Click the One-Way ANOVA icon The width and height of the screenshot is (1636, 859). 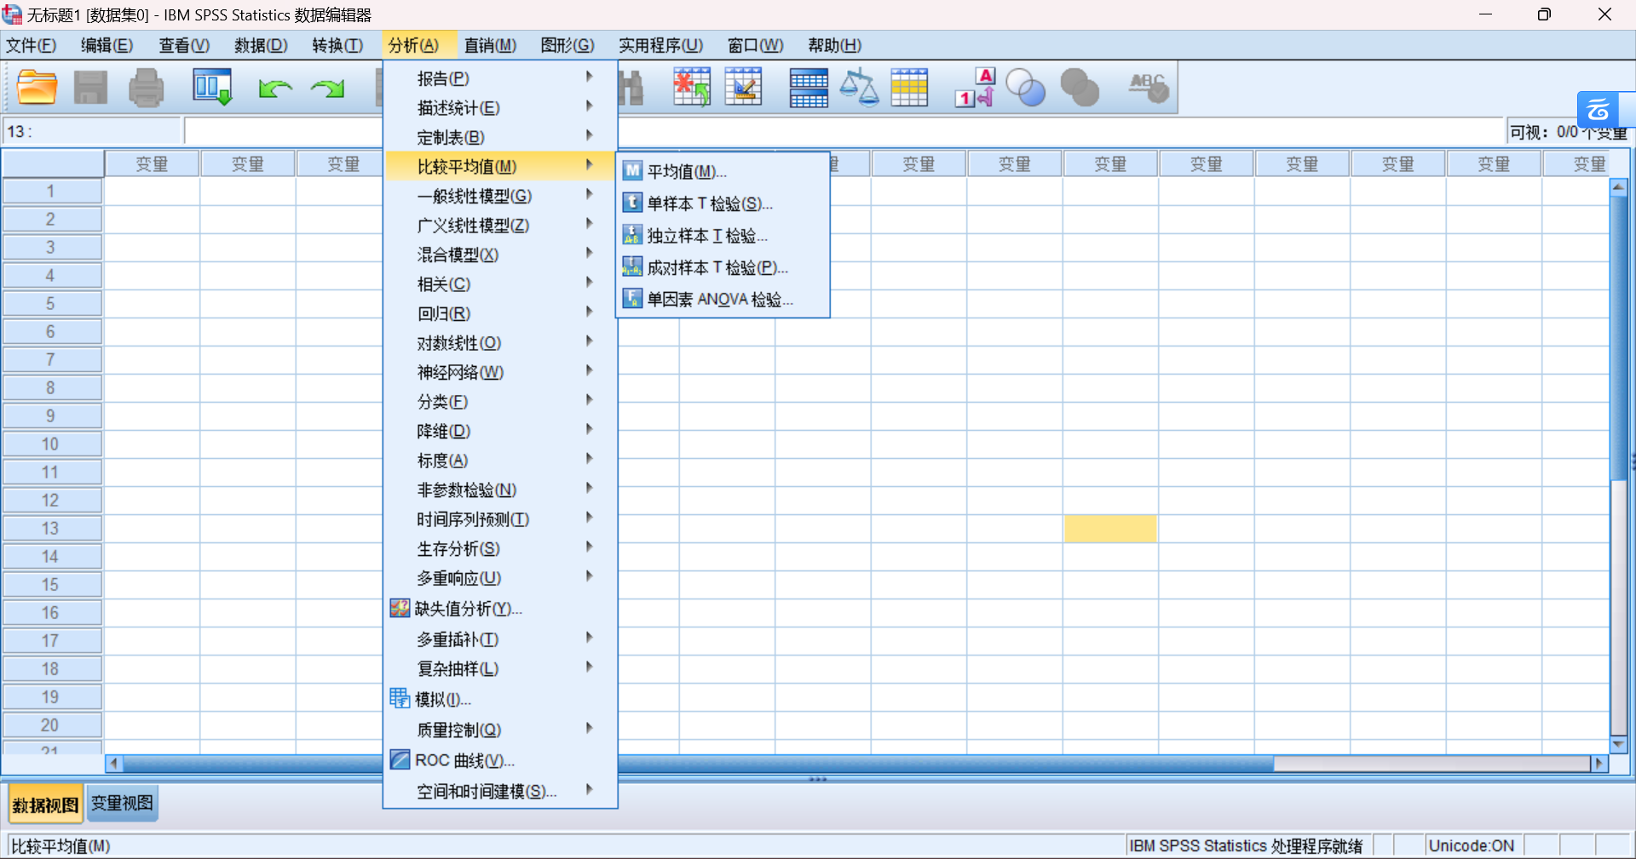pos(632,298)
